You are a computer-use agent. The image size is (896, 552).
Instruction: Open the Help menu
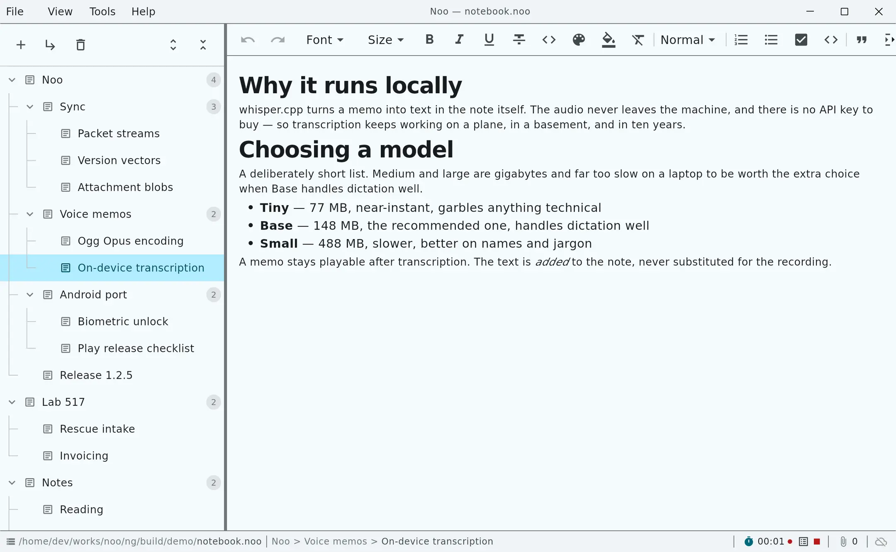pos(143,12)
